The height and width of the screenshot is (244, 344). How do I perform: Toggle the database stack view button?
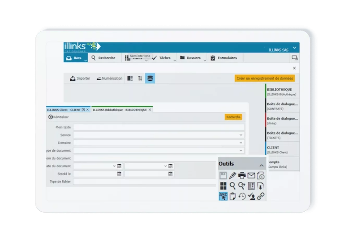[x=150, y=78]
